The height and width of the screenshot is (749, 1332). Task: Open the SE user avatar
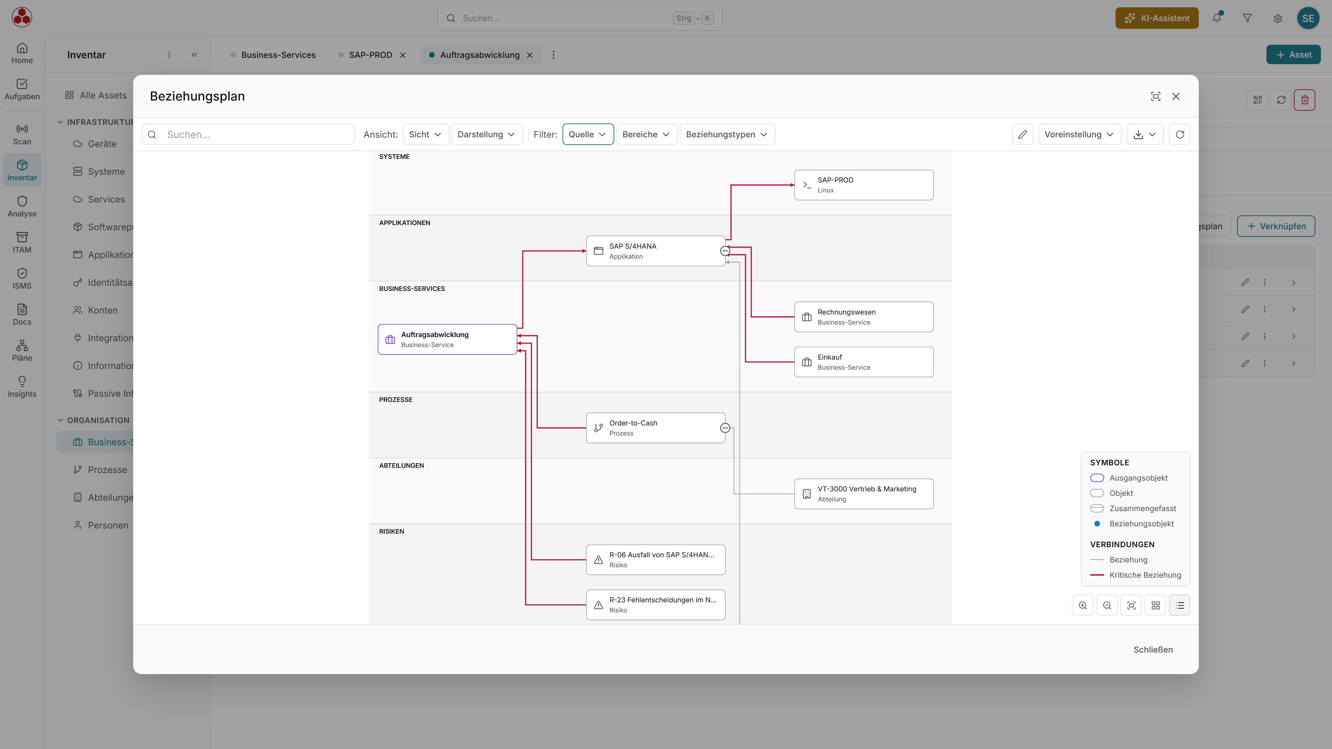1308,18
